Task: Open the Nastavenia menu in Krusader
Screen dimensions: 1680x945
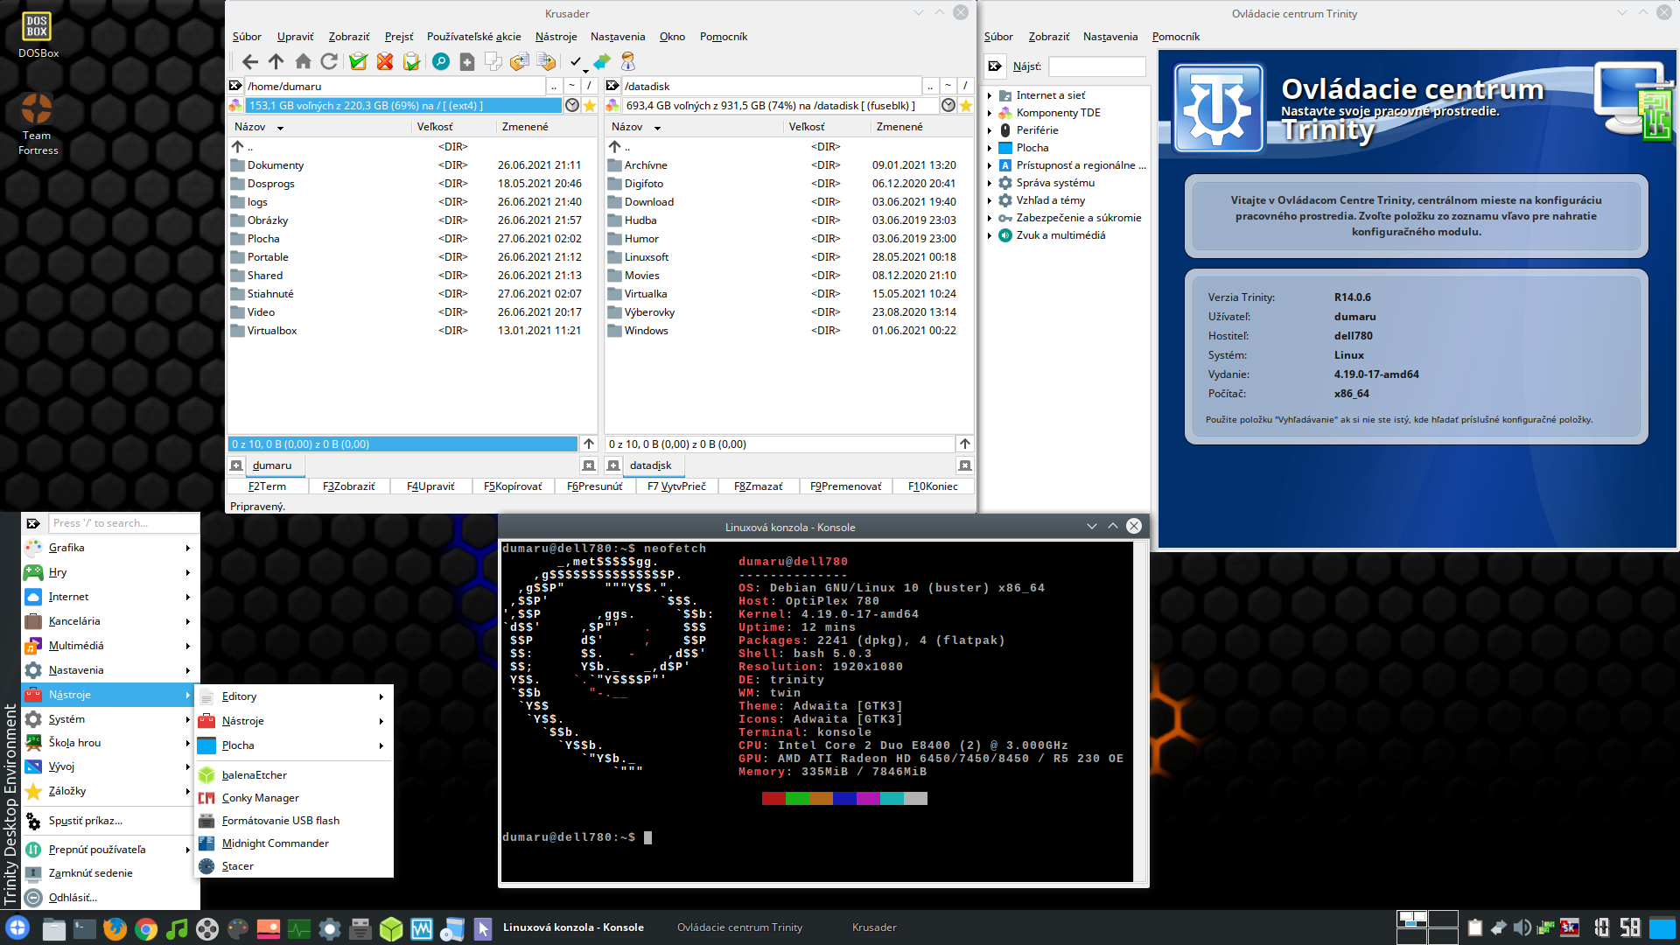Action: (x=617, y=37)
